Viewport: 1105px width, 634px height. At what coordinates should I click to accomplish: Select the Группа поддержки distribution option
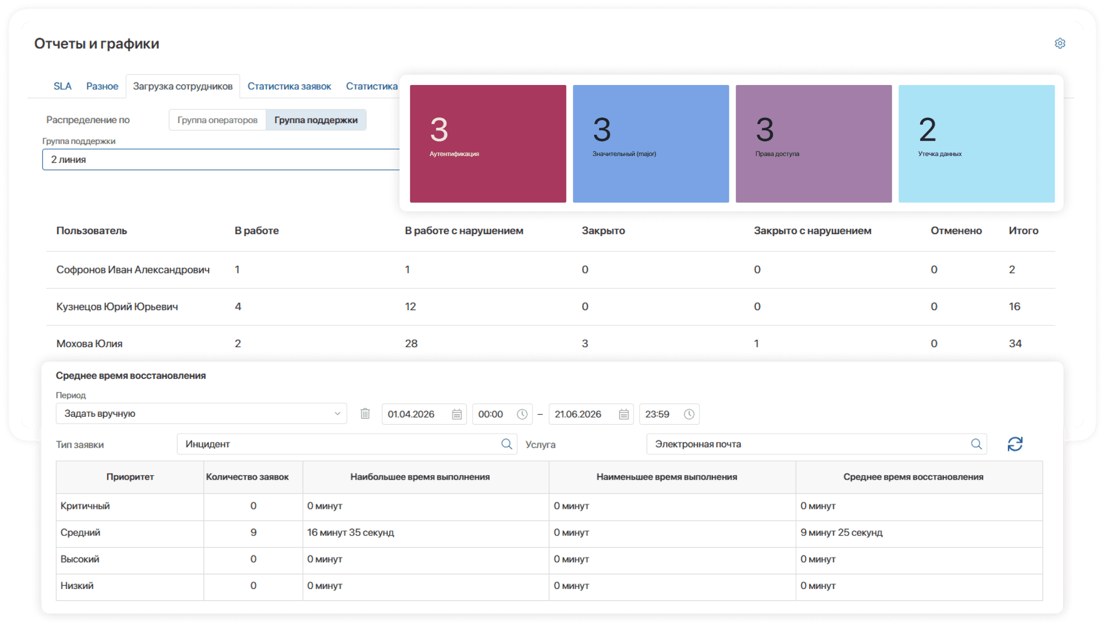coord(316,120)
